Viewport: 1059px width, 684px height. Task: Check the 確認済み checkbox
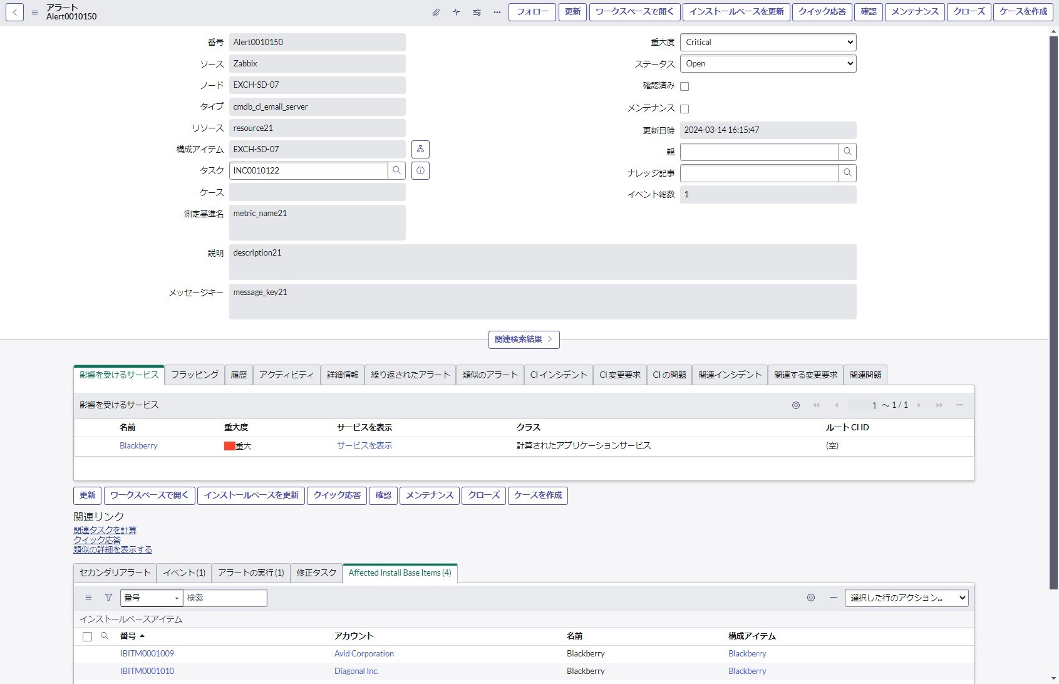pos(684,86)
